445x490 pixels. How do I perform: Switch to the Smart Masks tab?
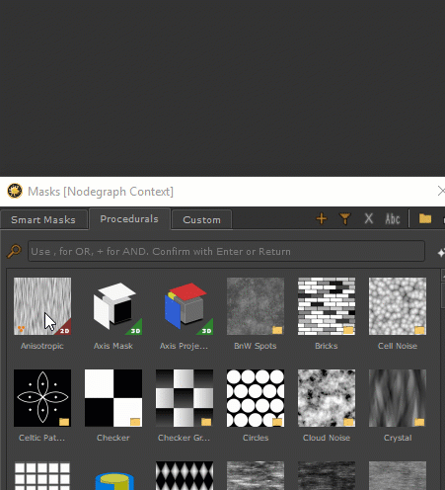43,219
